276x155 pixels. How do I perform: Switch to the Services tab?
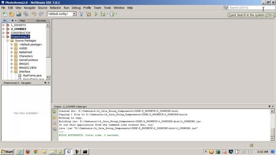41,21
